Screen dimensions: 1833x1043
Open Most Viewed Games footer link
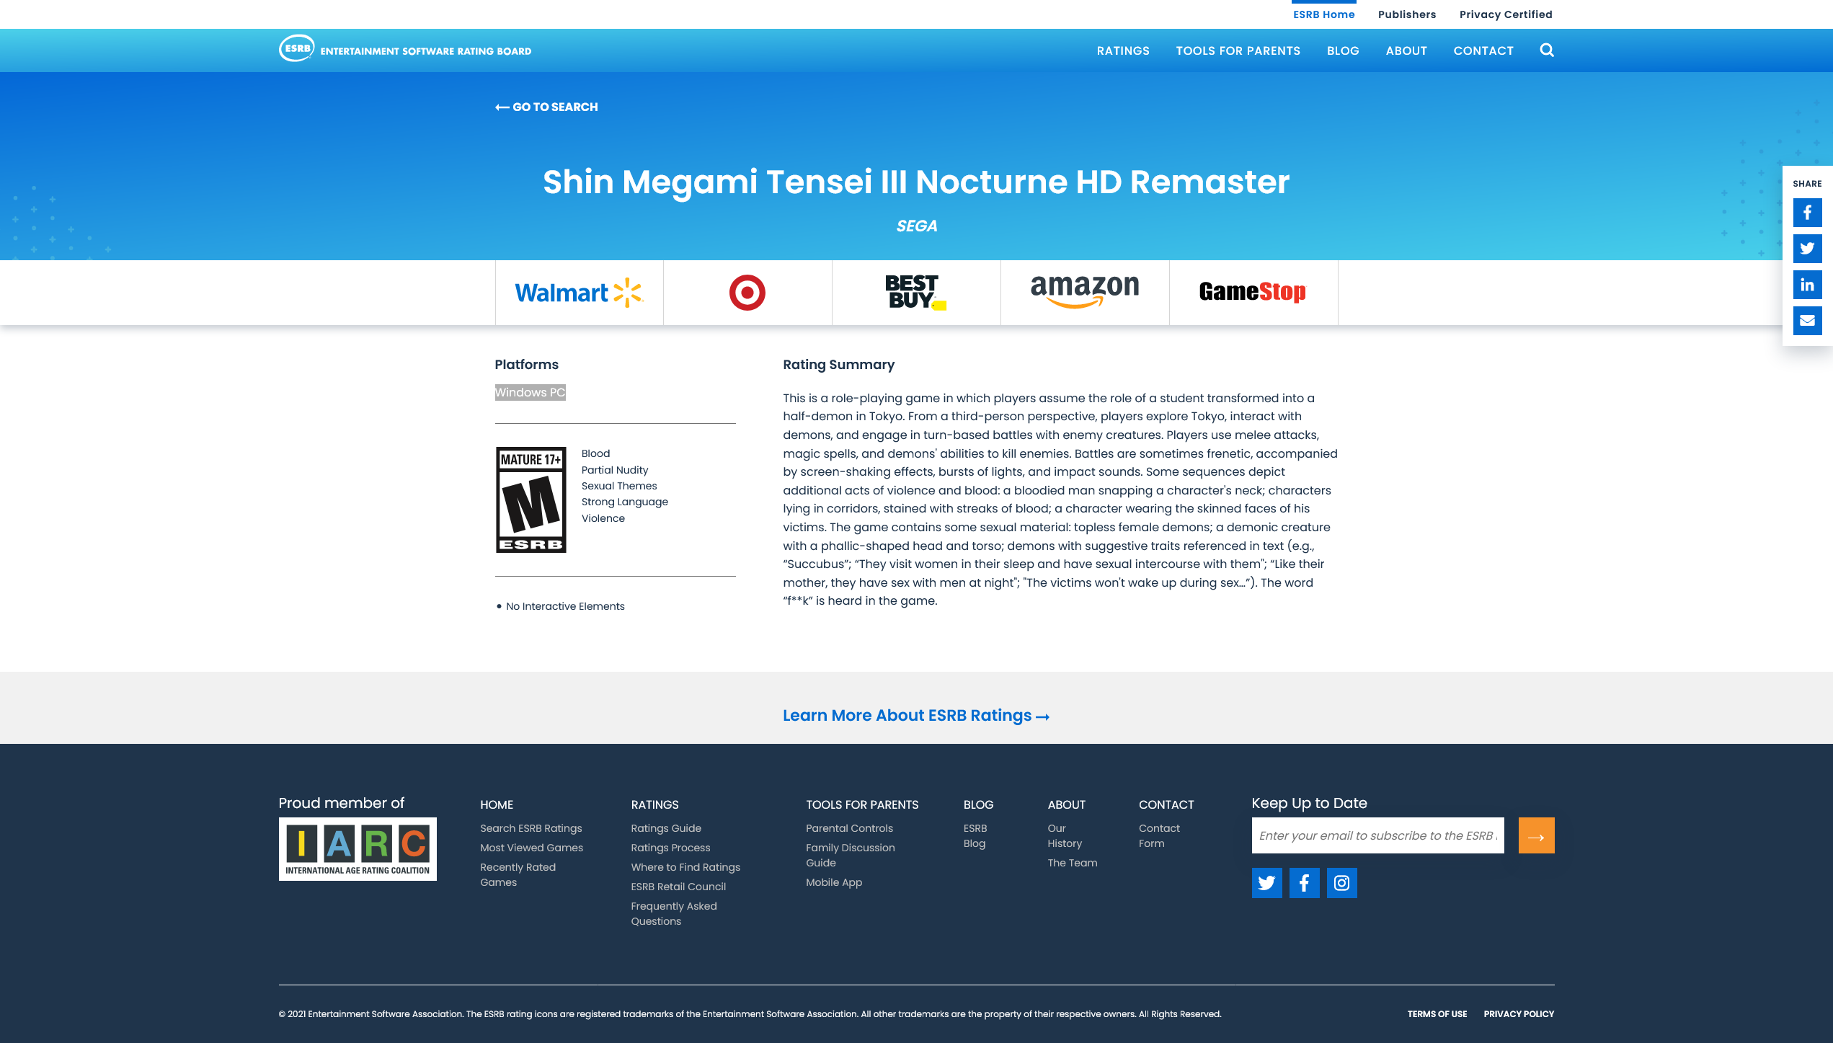tap(532, 848)
